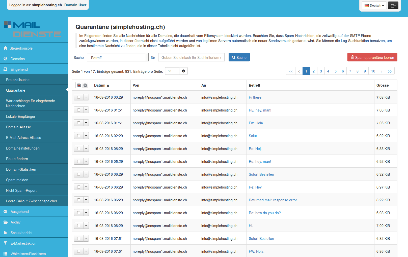This screenshot has width=408, height=257.
Task: Click the Archiv folder icon
Action: 6,222
